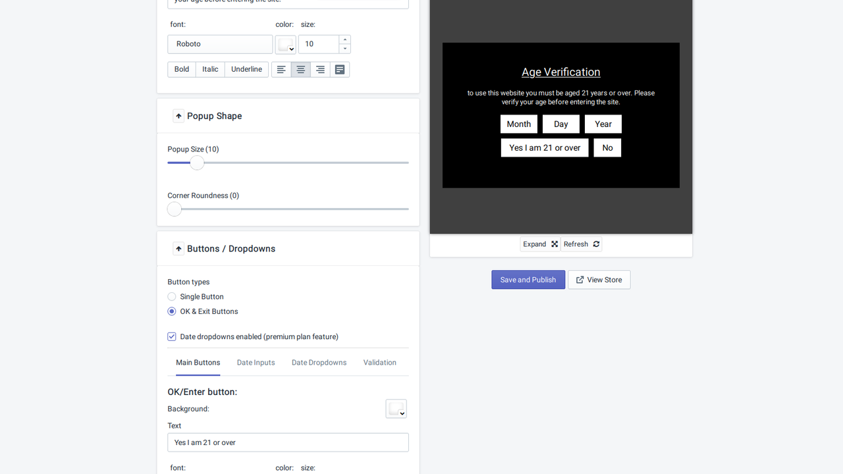Expand the preview panel
The image size is (843, 474).
(x=540, y=244)
